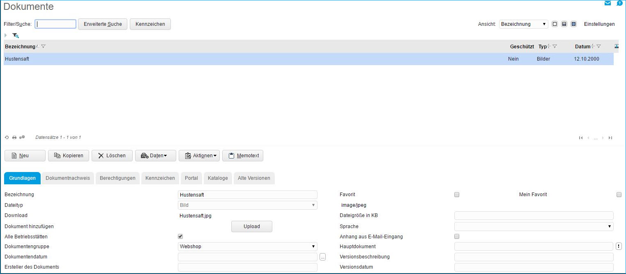Open the help icon in the top corner
626x274 pixels.
coord(619,3)
